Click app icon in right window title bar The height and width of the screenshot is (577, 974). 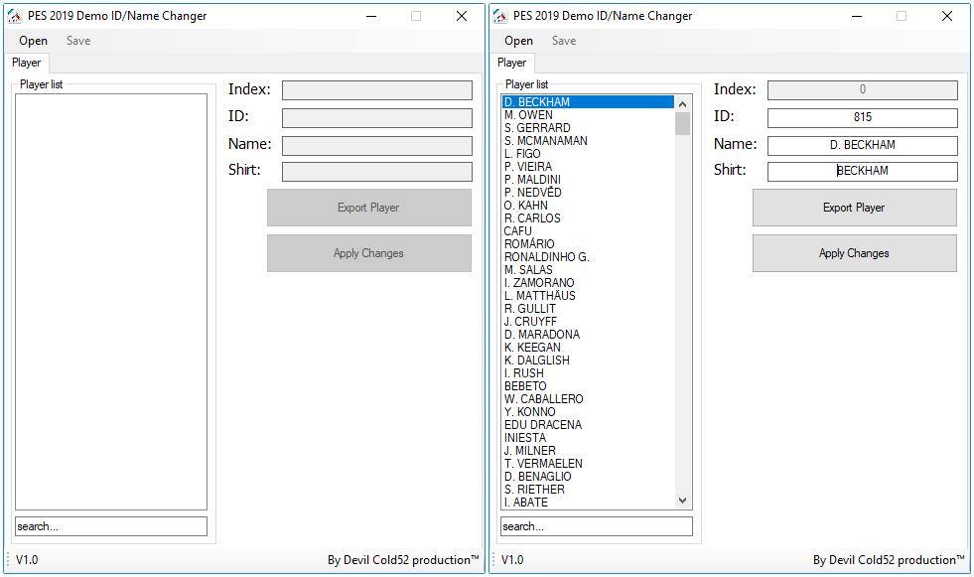pyautogui.click(x=500, y=16)
